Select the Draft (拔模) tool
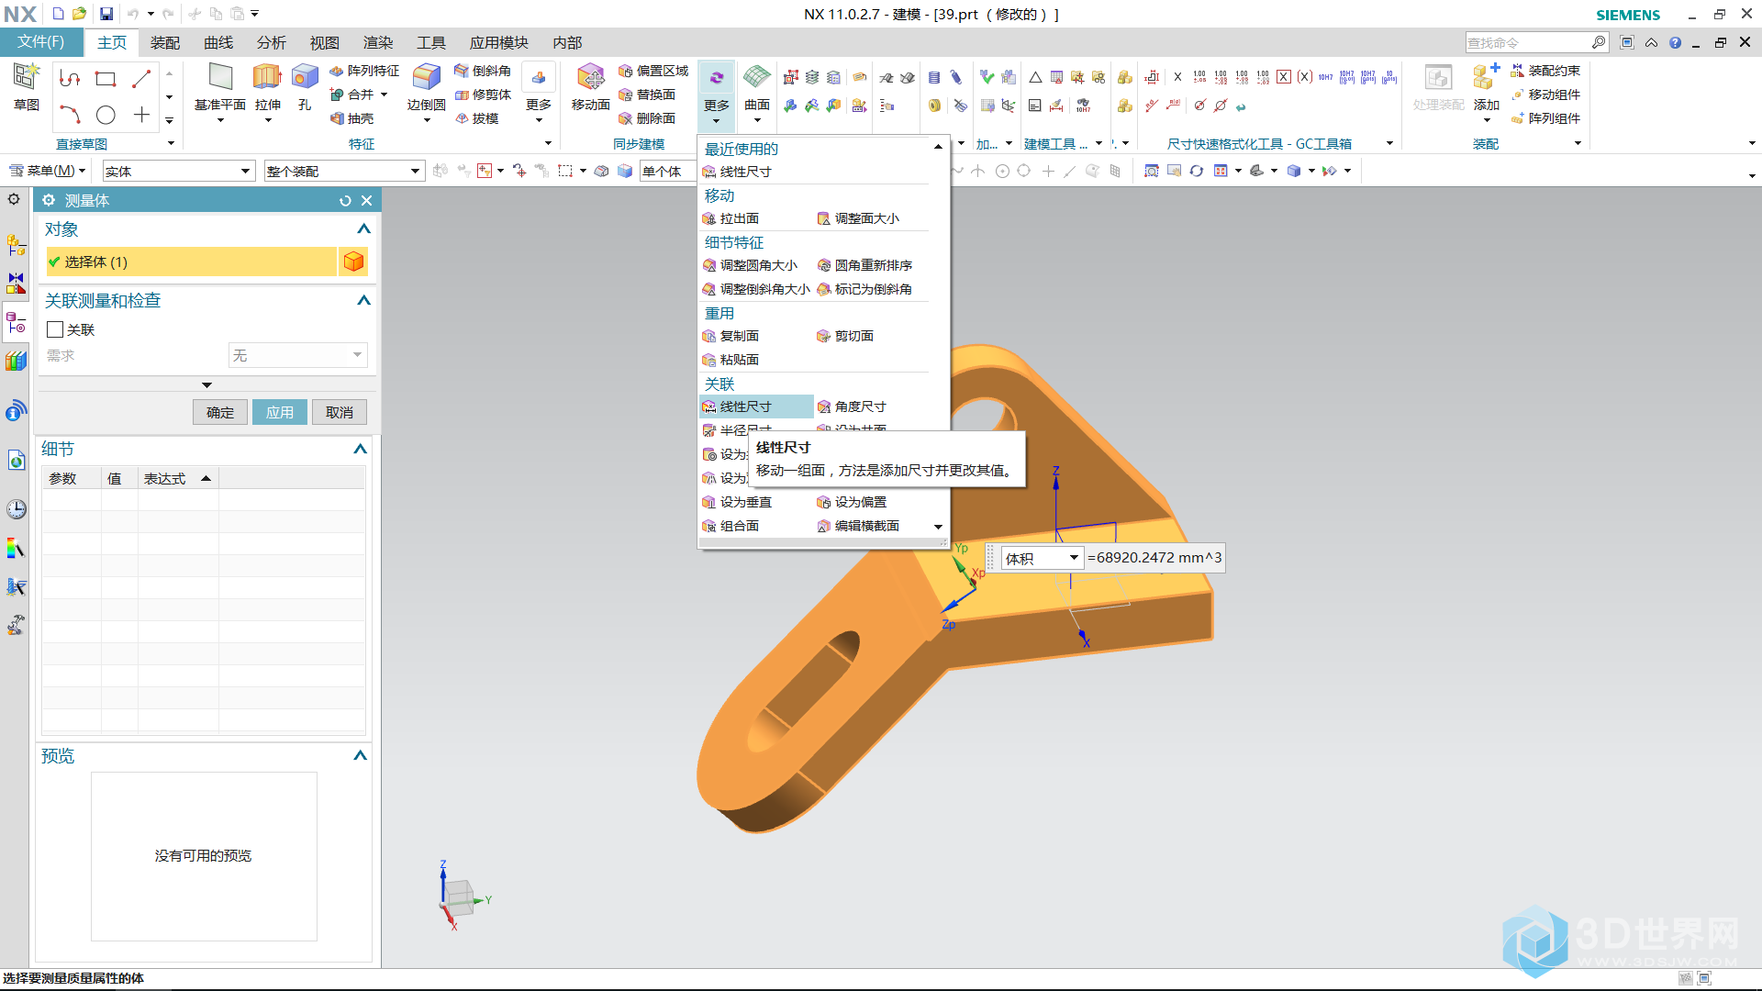Viewport: 1762px width, 991px height. [477, 118]
